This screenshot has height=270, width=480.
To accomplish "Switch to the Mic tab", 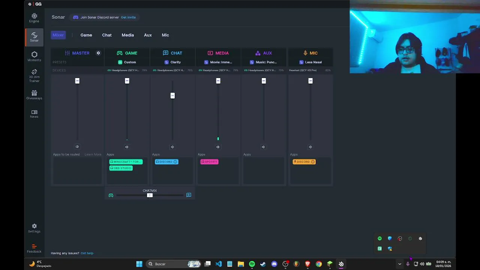I will click(165, 35).
